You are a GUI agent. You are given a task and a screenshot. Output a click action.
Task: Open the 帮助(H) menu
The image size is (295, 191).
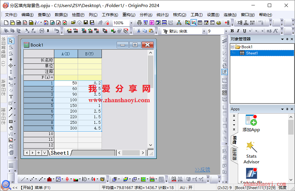[x=265, y=15]
